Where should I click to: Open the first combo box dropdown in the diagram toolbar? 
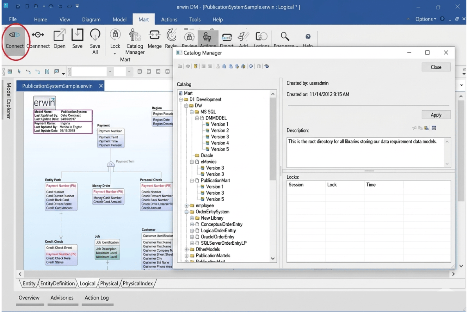point(110,72)
